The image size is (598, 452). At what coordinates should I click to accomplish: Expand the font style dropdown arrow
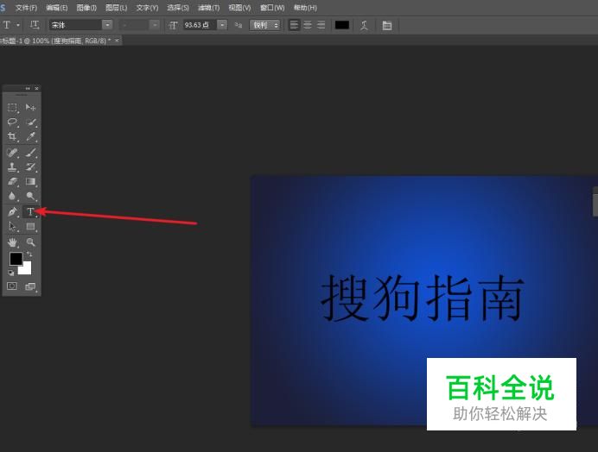155,25
